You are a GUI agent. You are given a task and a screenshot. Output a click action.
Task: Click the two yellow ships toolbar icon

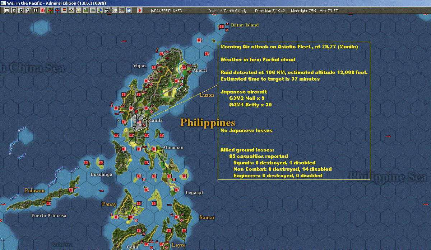(x=79, y=10)
